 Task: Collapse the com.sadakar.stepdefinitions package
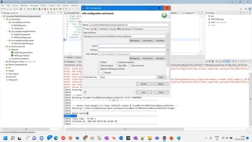click(7, 32)
